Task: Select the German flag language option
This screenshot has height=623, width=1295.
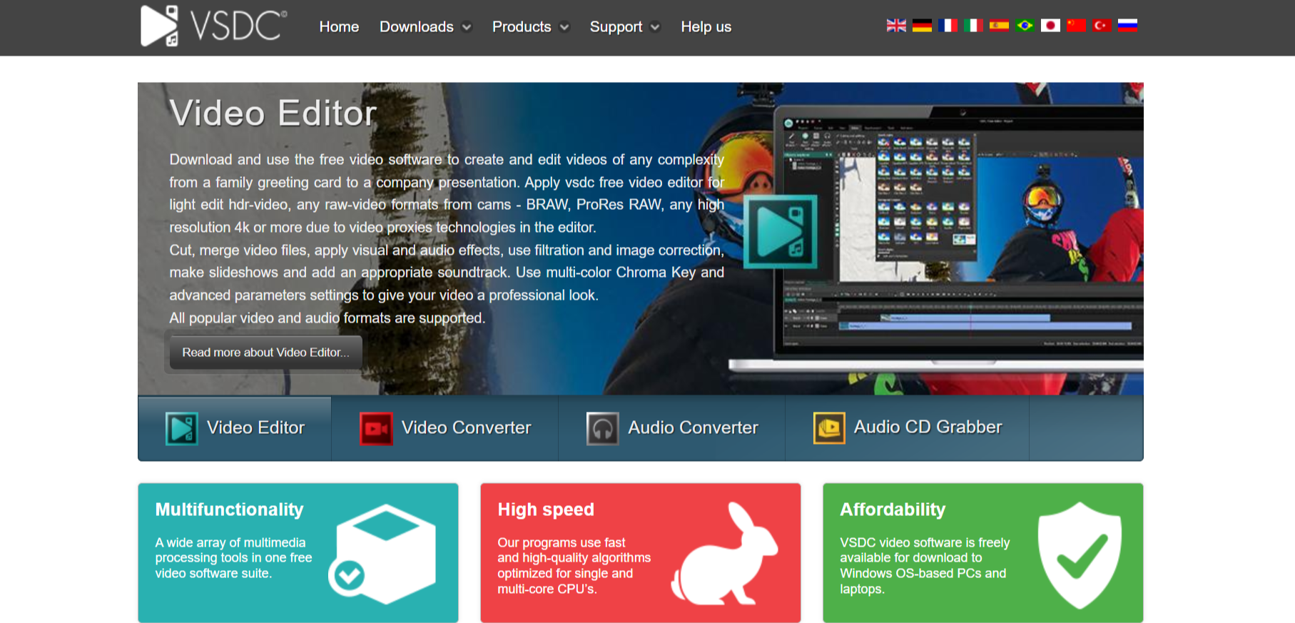Action: [x=922, y=26]
